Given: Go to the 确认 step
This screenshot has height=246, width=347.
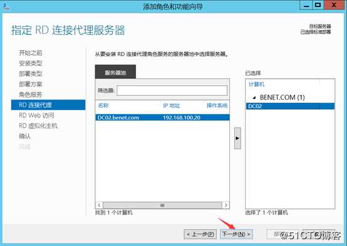Looking at the screenshot, I should point(24,136).
